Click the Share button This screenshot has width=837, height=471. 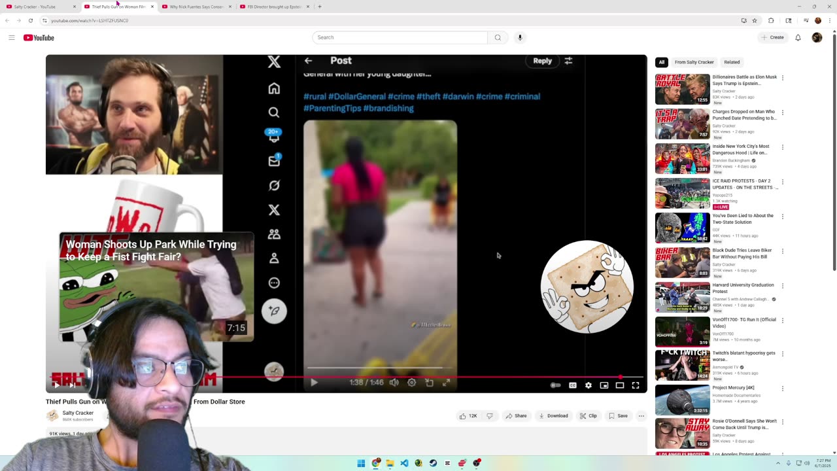click(516, 415)
